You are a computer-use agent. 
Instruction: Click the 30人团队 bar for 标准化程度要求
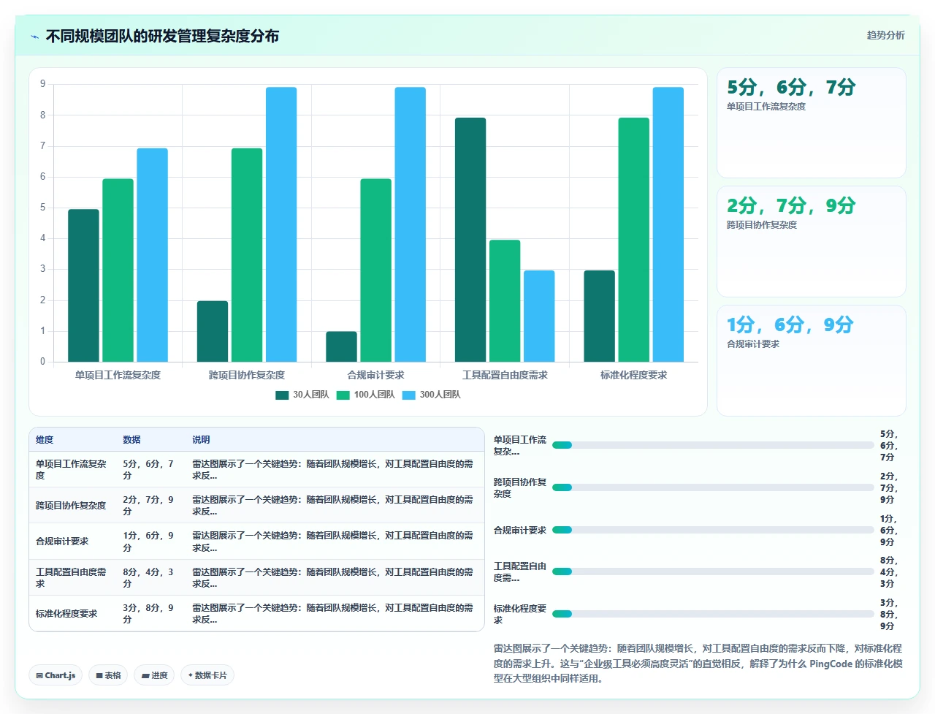(599, 316)
